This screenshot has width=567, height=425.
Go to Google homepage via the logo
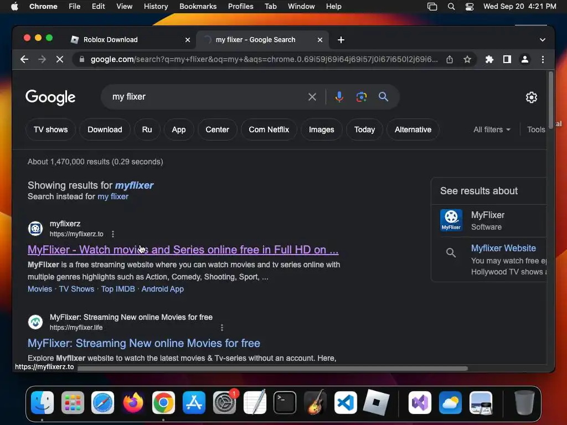tap(50, 97)
